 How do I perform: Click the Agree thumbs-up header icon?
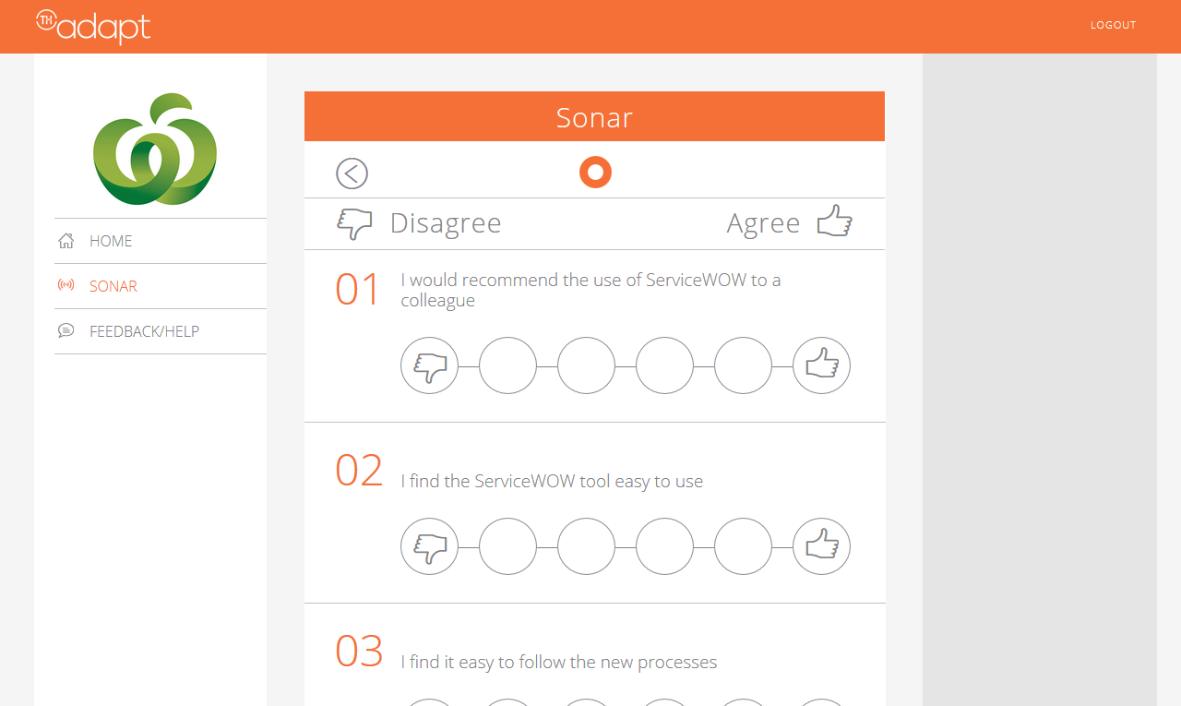tap(835, 221)
